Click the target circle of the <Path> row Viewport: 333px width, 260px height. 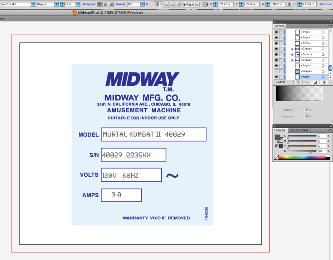(x=323, y=77)
